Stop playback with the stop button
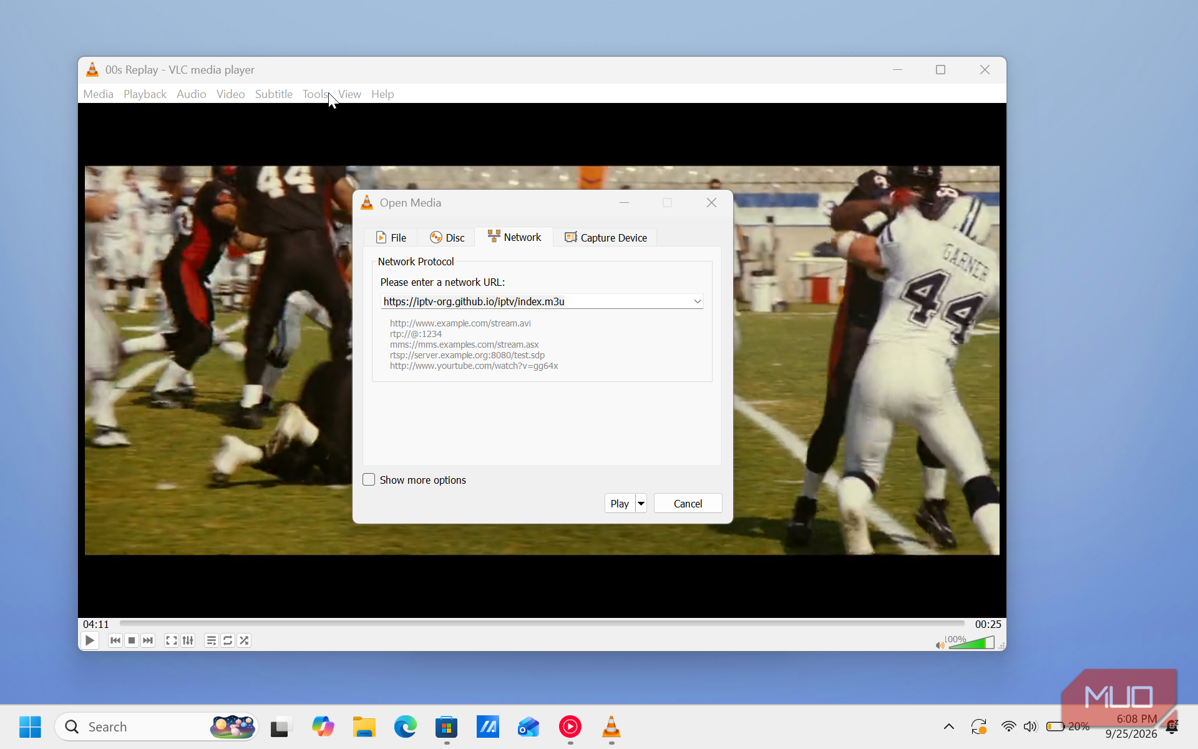 click(x=132, y=640)
